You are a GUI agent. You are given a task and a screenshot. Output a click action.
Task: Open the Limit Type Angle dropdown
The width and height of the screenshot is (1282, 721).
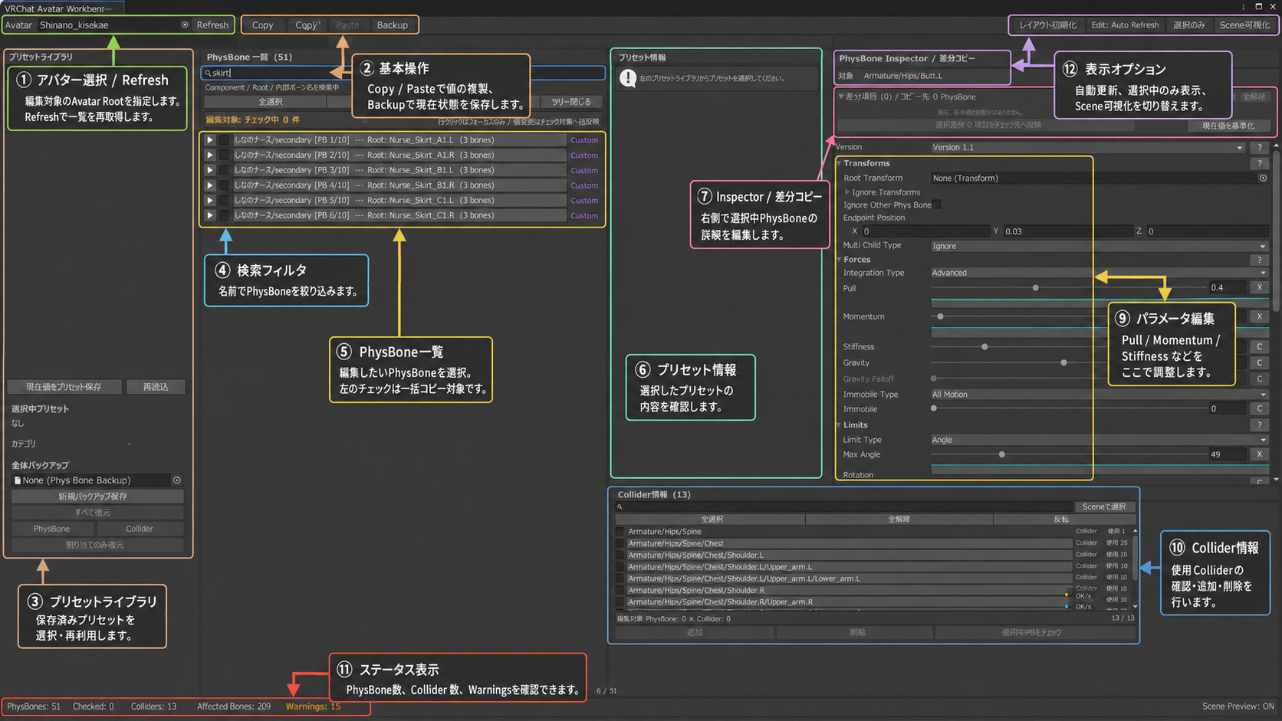click(x=1099, y=440)
